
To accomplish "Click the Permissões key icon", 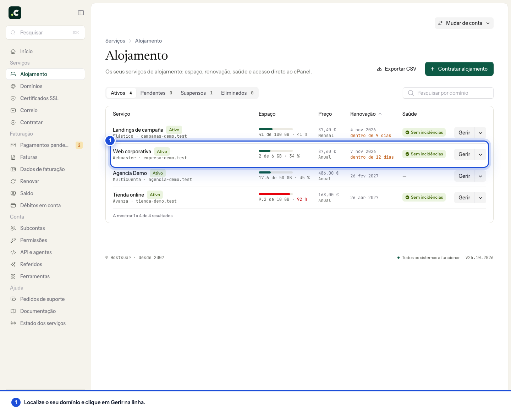I will click(13, 240).
